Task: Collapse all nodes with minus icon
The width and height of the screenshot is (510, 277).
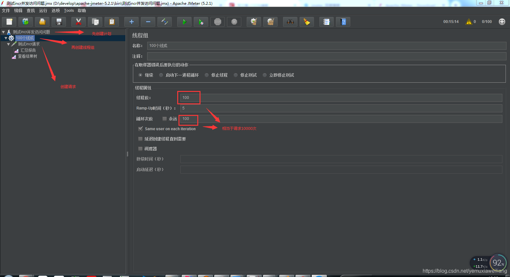Action: (x=148, y=22)
